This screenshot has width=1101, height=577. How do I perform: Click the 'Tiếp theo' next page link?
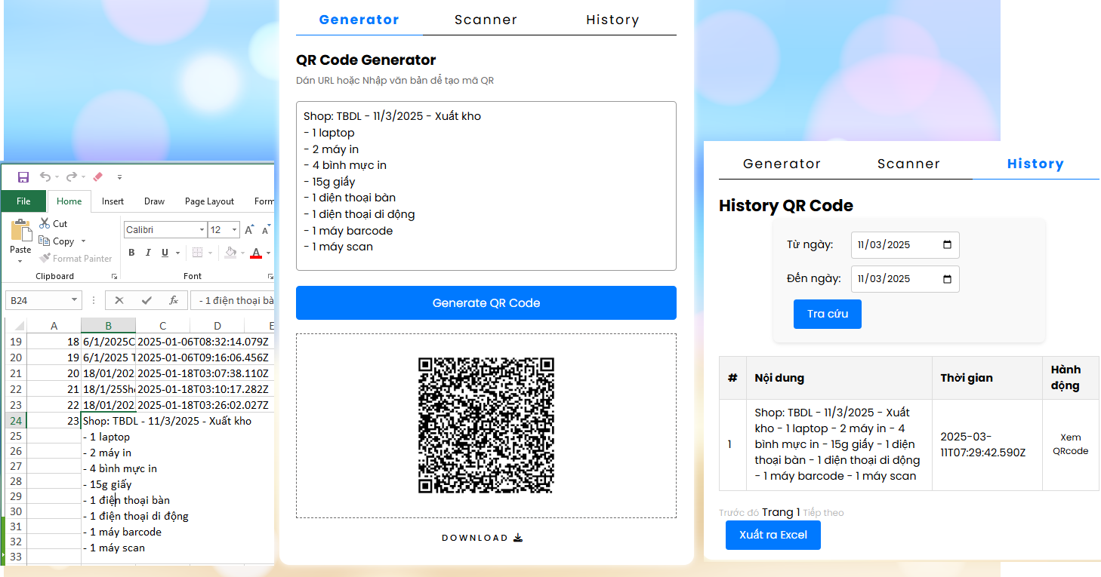823,513
